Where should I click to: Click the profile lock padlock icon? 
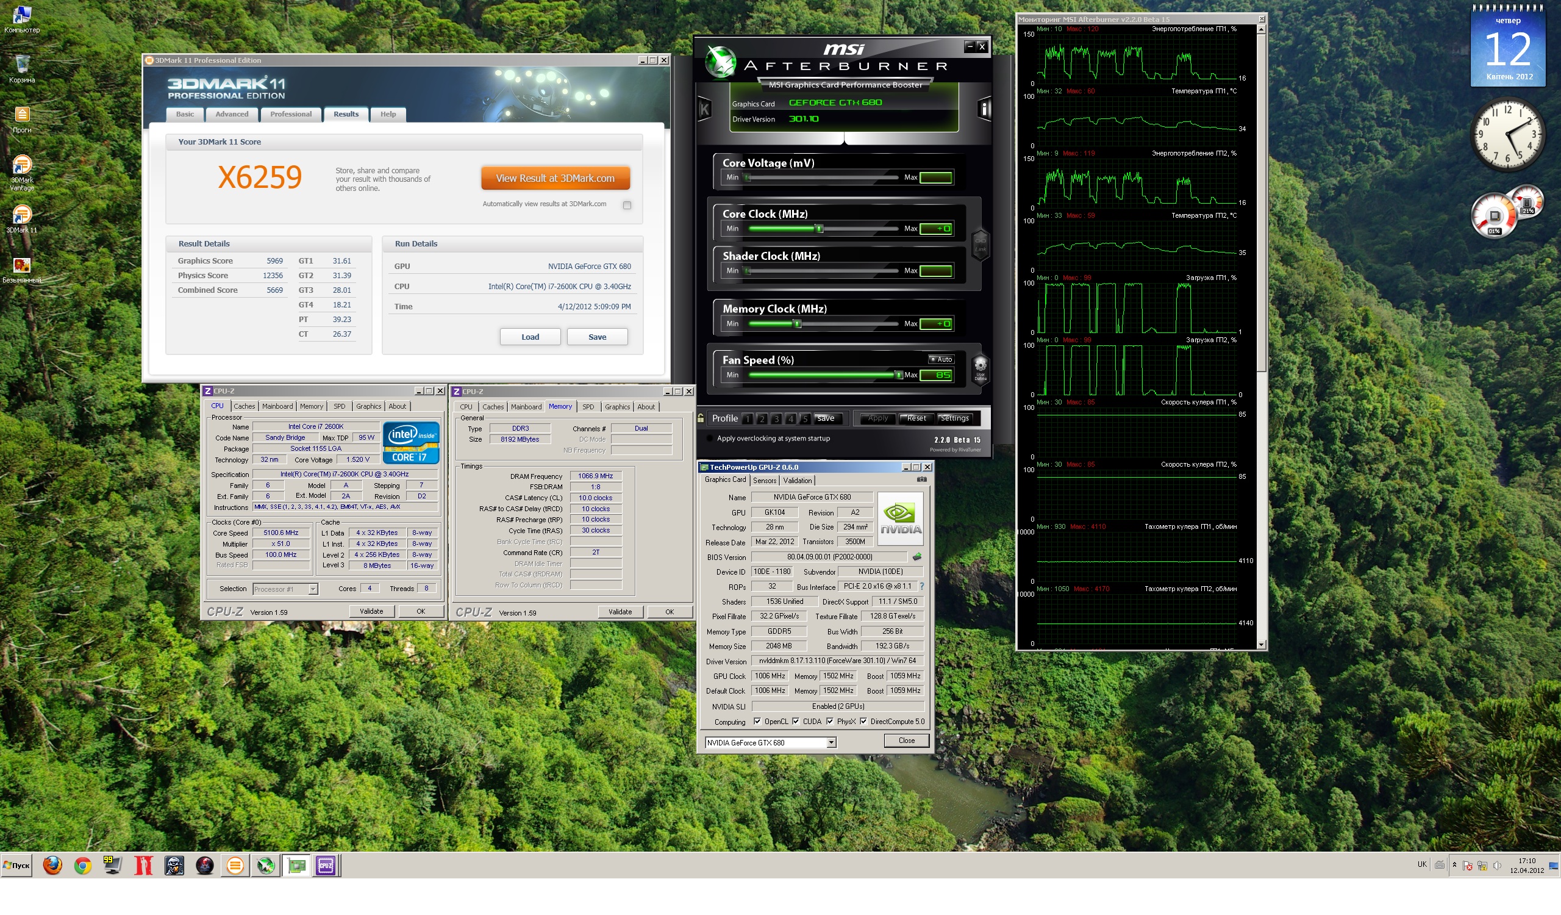701,418
